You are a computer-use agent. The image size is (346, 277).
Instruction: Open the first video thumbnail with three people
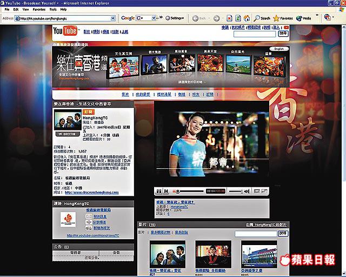coord(168,254)
